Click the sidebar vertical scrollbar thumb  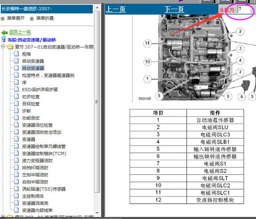pos(97,102)
